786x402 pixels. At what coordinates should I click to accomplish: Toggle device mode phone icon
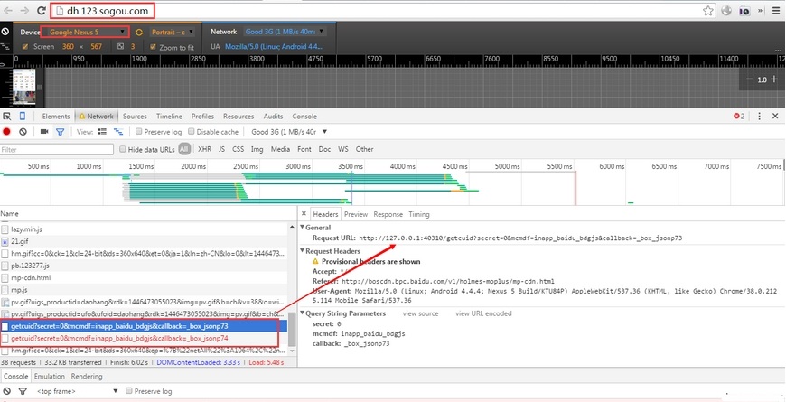click(23, 117)
